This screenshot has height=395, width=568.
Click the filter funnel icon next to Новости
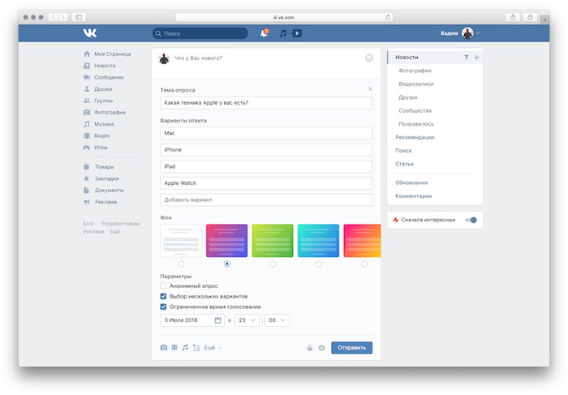[x=467, y=58]
